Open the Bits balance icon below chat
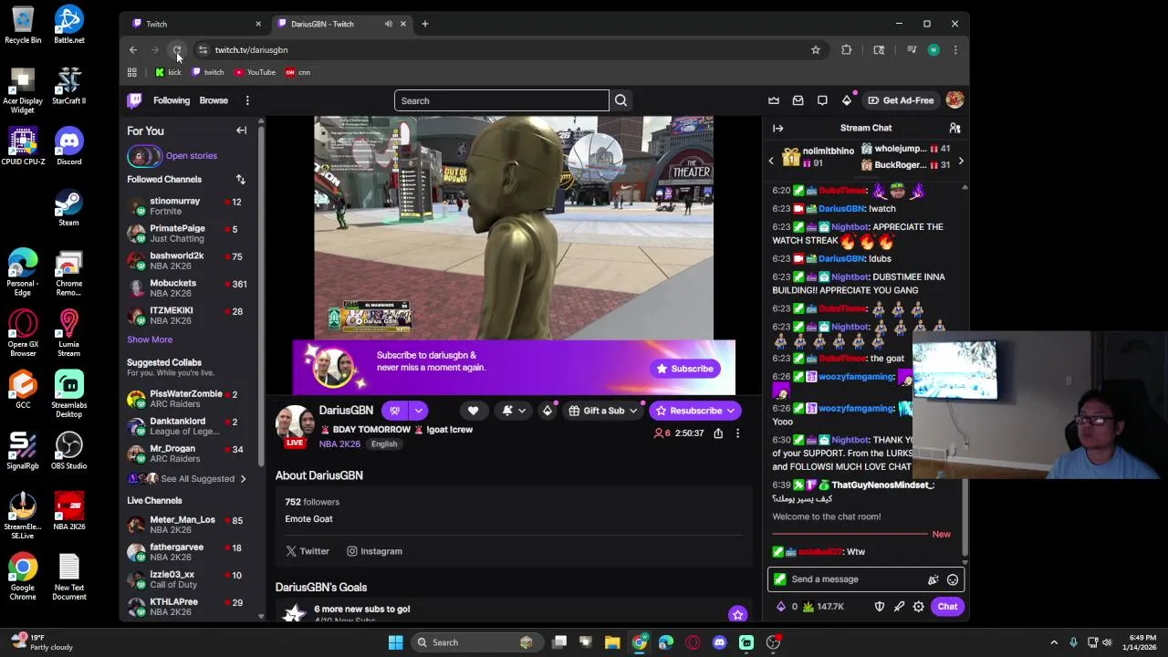The width and height of the screenshot is (1168, 657). coord(780,607)
